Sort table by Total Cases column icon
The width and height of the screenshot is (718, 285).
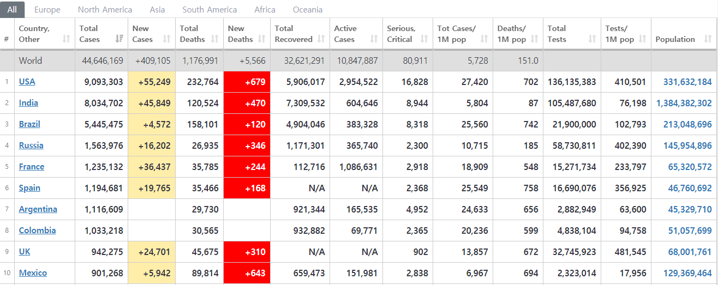(x=119, y=39)
